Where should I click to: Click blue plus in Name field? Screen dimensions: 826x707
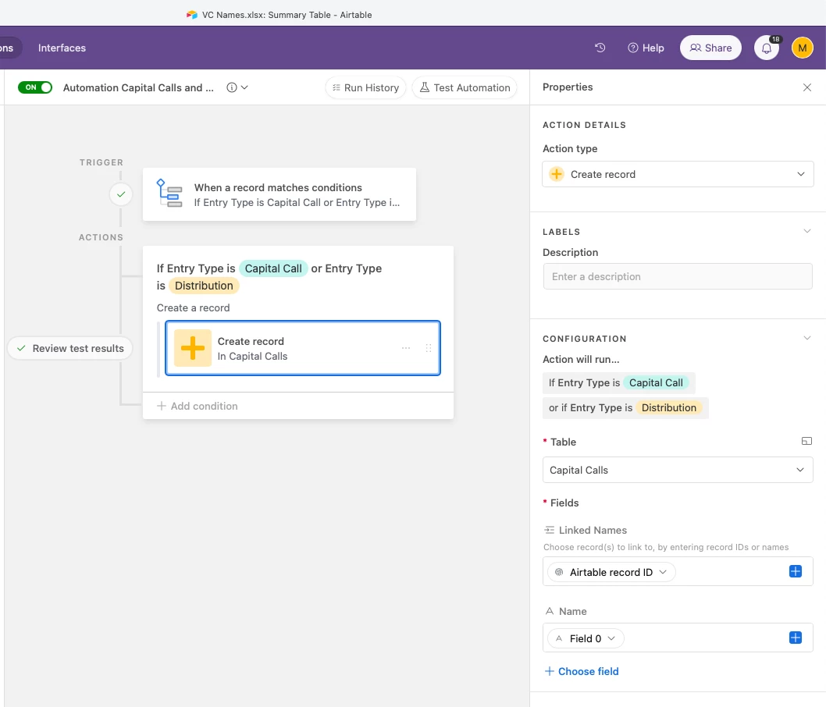[x=796, y=638]
